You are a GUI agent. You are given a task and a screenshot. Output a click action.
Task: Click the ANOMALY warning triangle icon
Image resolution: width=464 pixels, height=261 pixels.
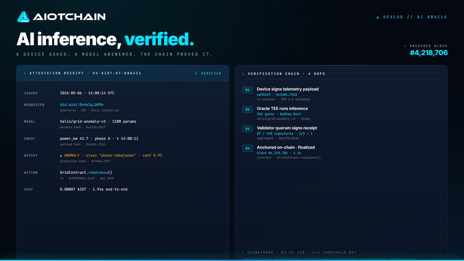click(61, 155)
